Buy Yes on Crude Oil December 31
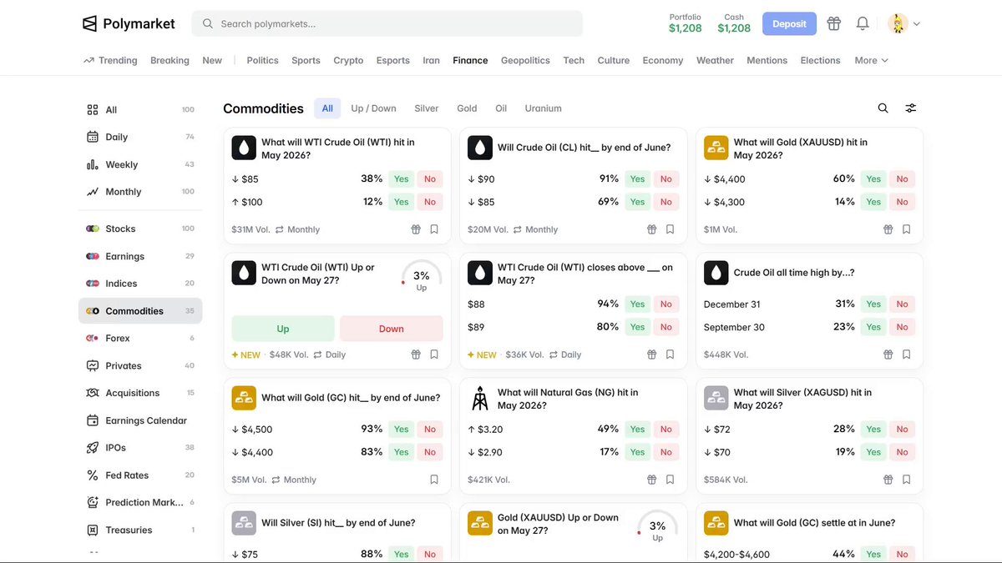Image resolution: width=1002 pixels, height=563 pixels. tap(873, 304)
